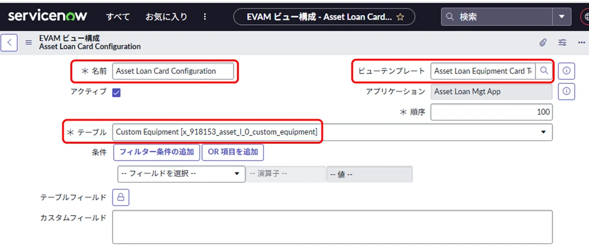The height and width of the screenshot is (251, 589).
Task: Click the カスタムフィールド text area
Action: click(332, 227)
